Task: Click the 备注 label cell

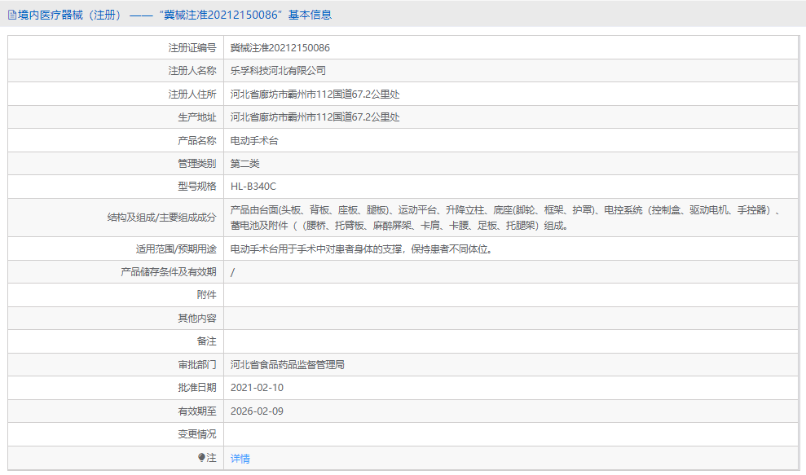Action: [116, 341]
